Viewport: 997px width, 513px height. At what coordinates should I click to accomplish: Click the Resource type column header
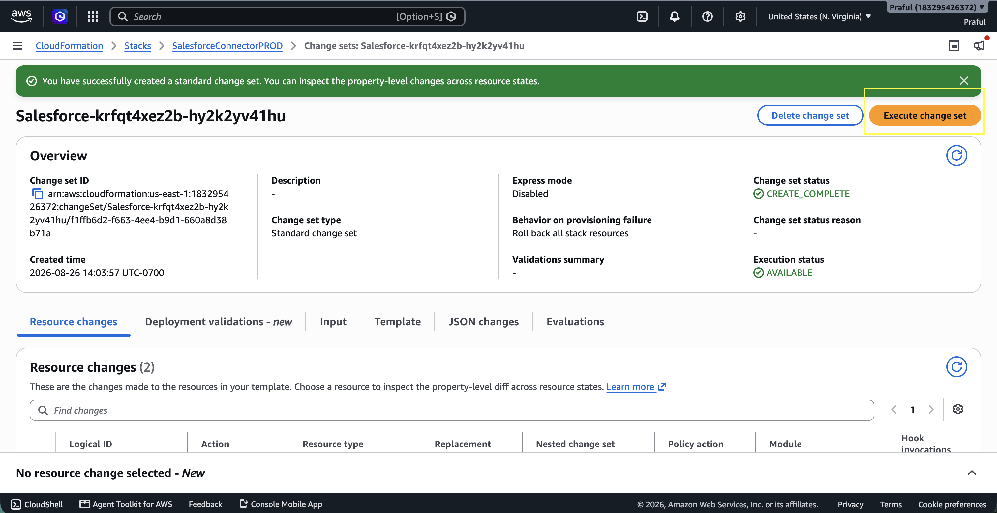[x=333, y=444]
